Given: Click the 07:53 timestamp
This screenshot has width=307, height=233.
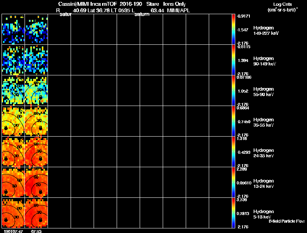Looking at the screenshot, I should tap(36, 231).
